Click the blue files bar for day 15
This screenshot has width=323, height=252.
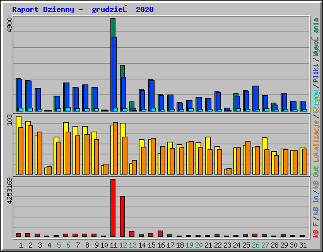coord(152,96)
